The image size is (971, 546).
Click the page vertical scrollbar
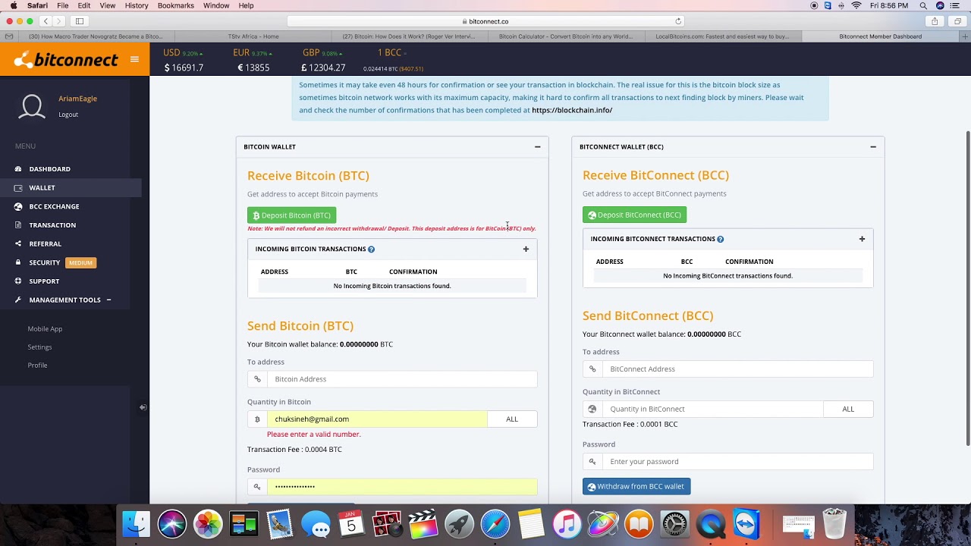967,288
